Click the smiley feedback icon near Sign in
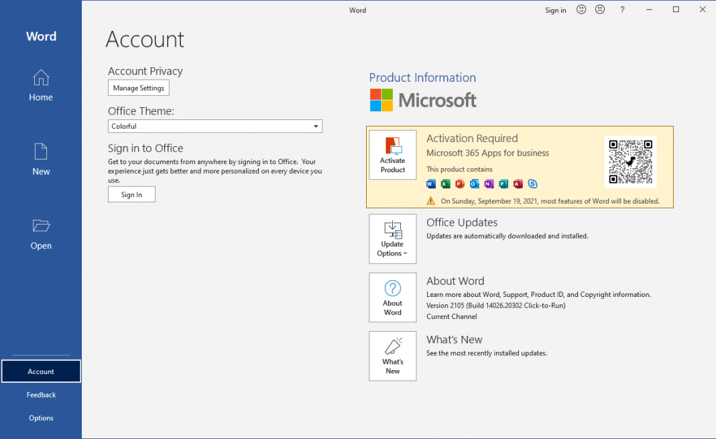This screenshot has width=716, height=439. [581, 9]
